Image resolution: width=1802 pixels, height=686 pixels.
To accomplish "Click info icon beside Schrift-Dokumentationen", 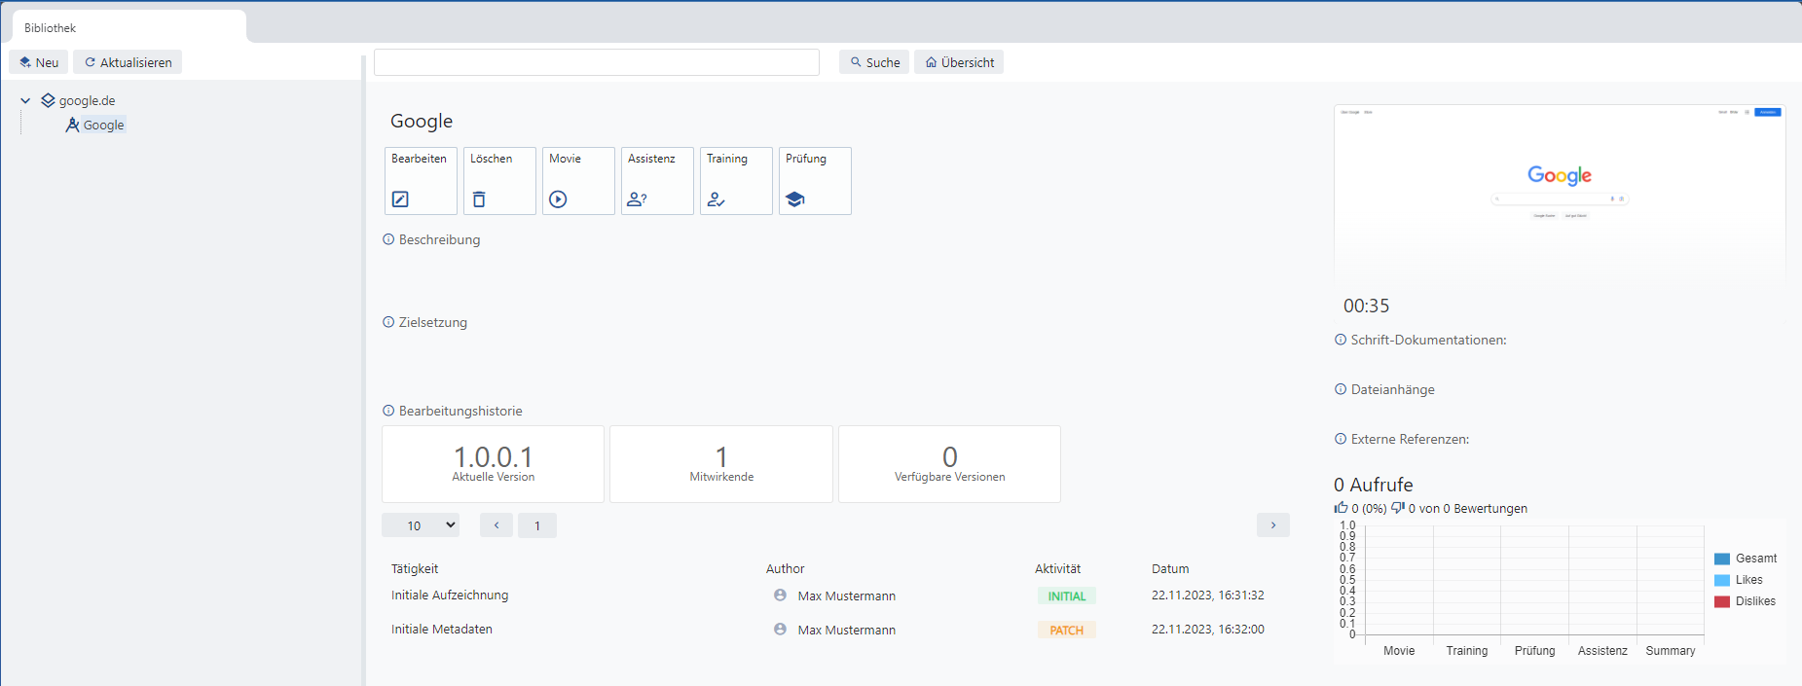I will coord(1341,340).
